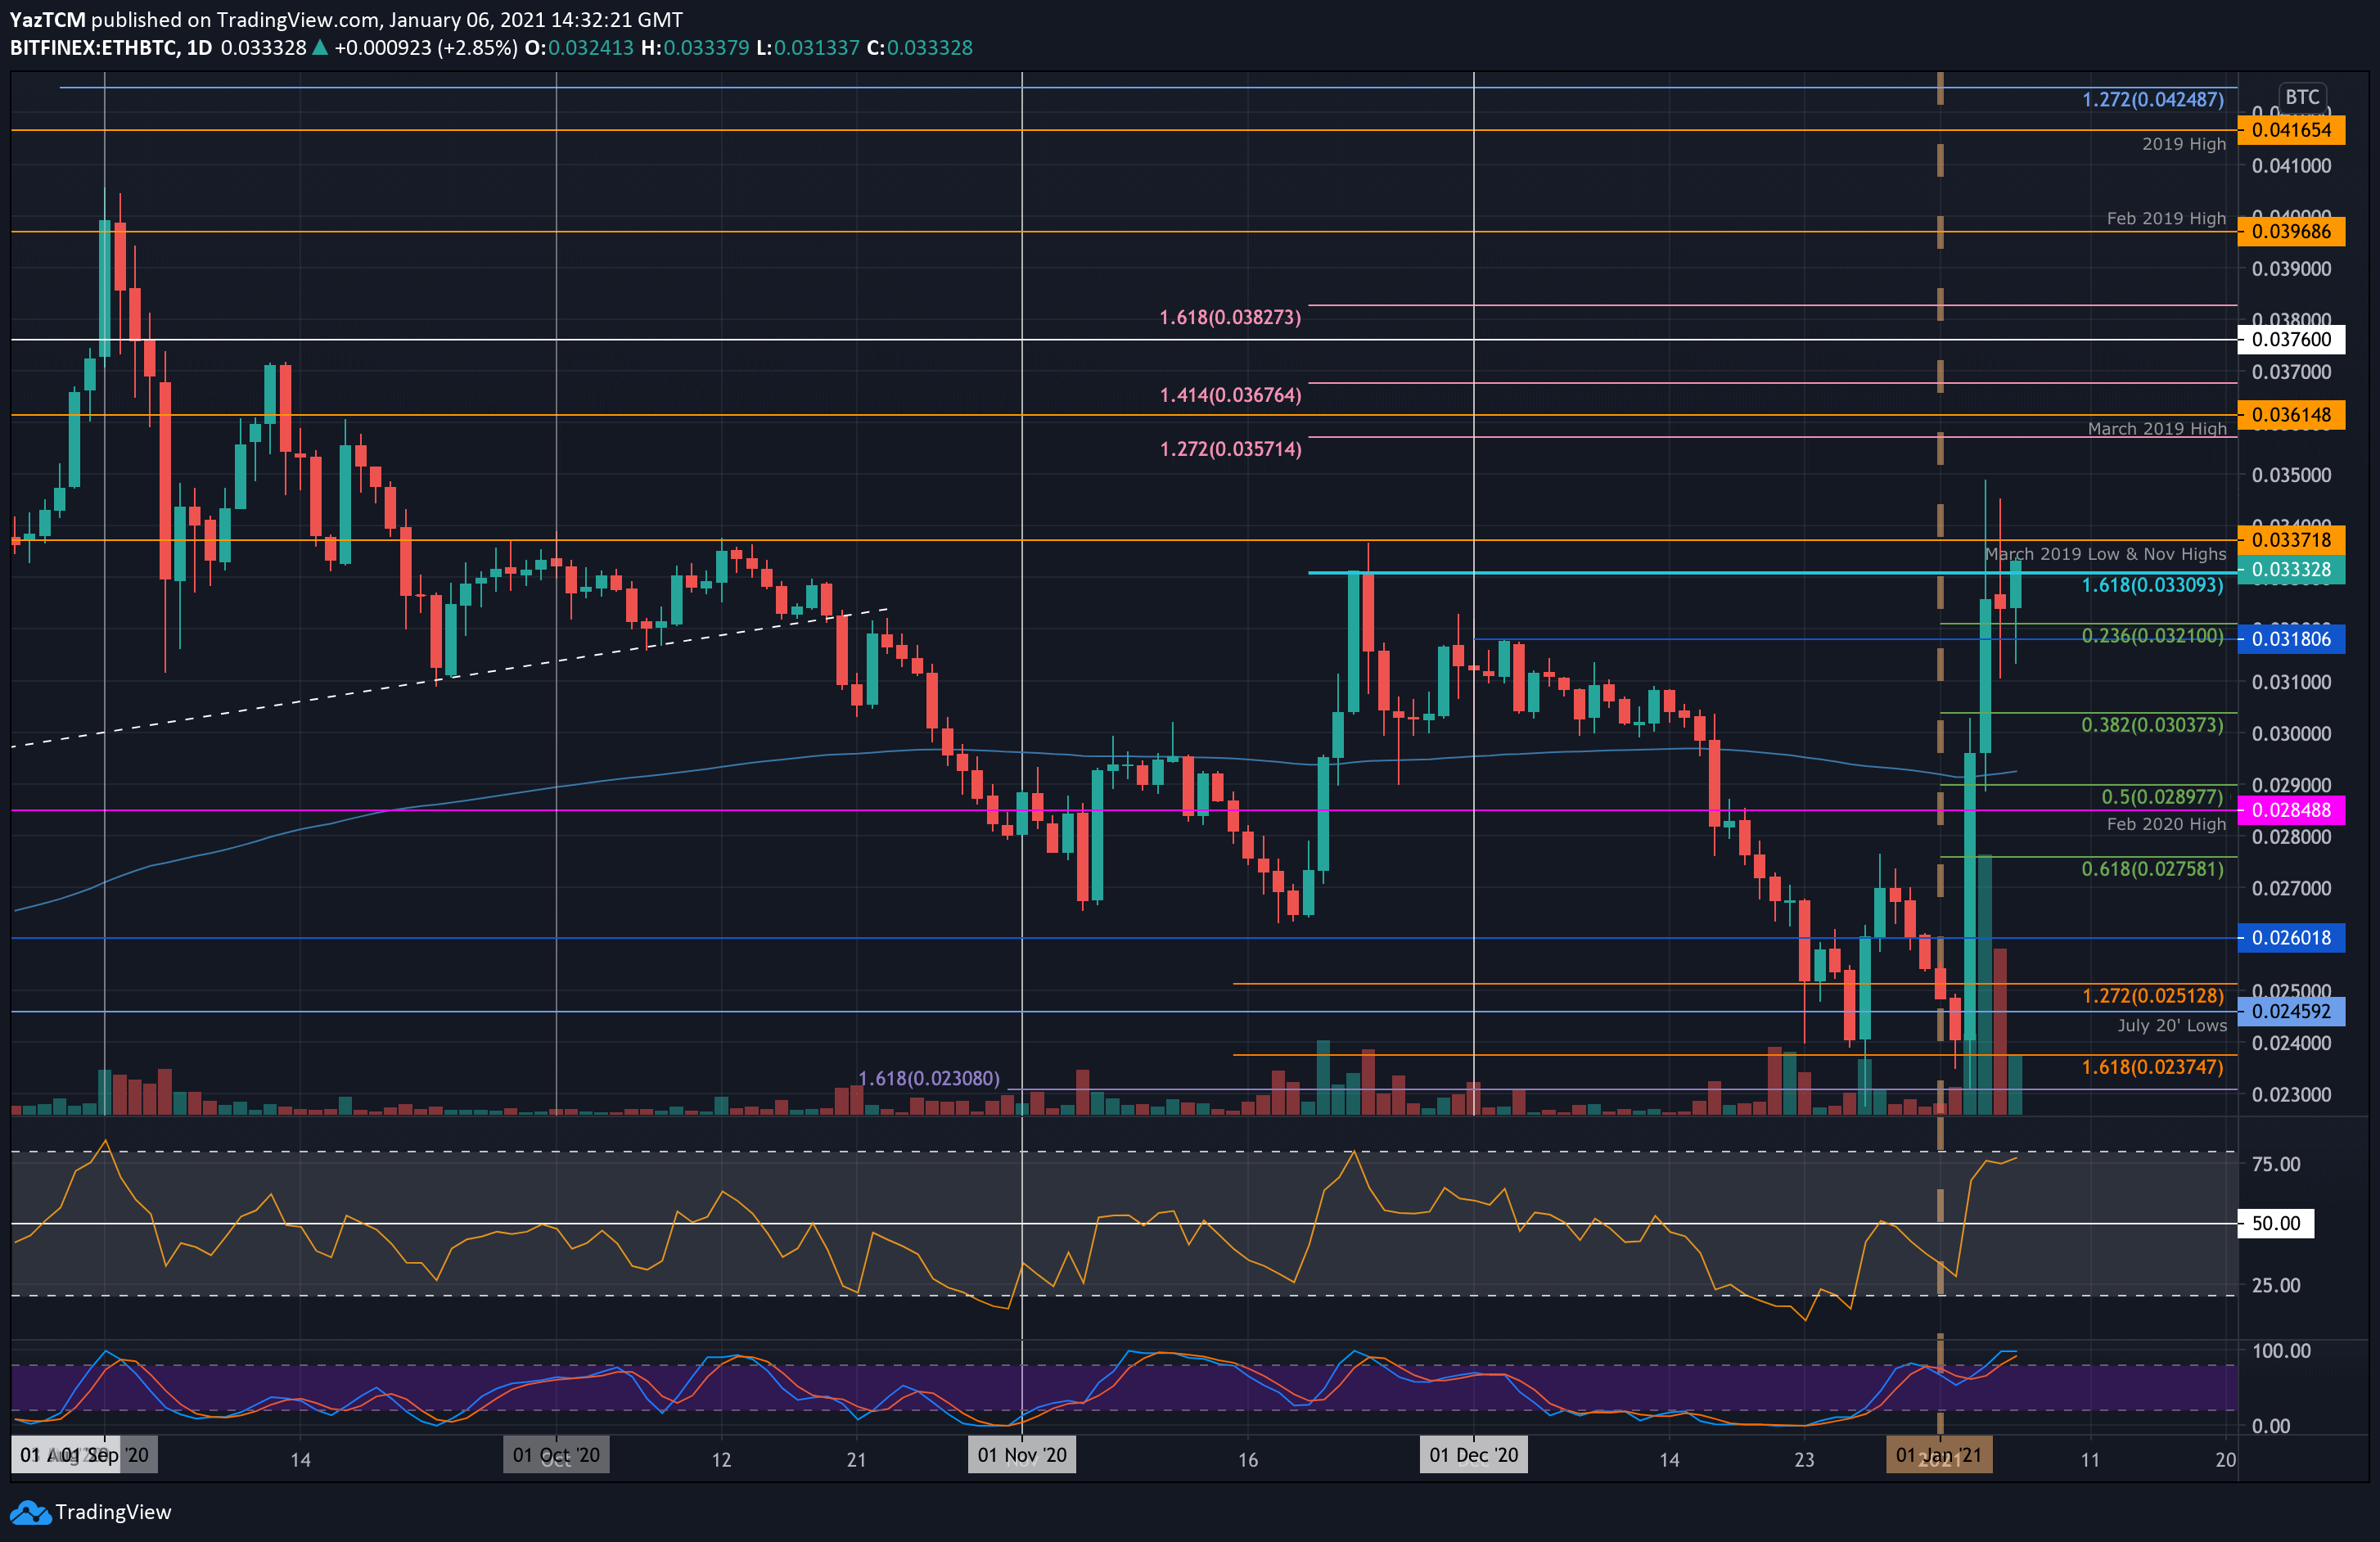Select the 0.039686 Feb 2019 High price tag

[2290, 232]
